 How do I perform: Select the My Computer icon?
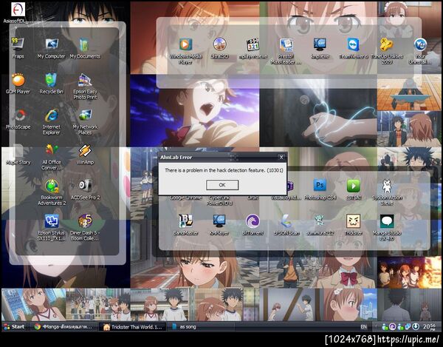click(x=52, y=47)
